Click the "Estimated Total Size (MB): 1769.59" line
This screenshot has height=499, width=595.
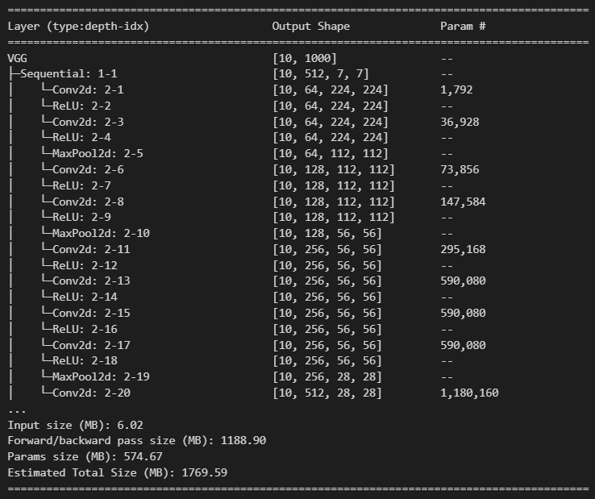[117, 472]
